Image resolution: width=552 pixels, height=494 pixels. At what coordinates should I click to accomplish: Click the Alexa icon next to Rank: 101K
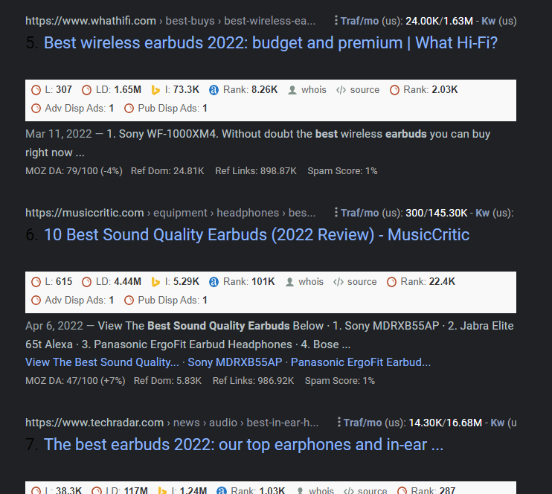[214, 282]
